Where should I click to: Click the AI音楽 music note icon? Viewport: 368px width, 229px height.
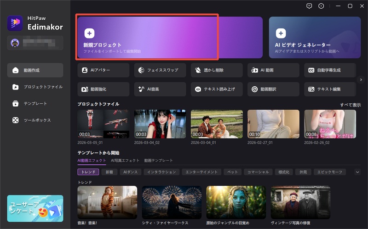pos(141,89)
